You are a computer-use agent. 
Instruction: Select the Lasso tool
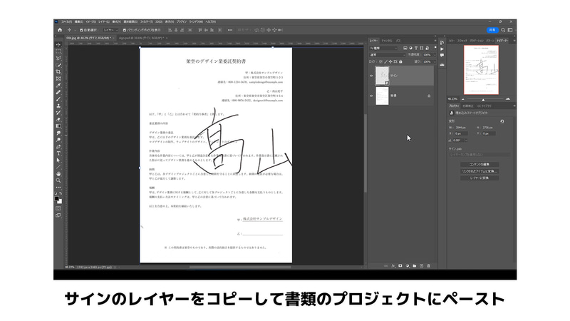coord(58,58)
